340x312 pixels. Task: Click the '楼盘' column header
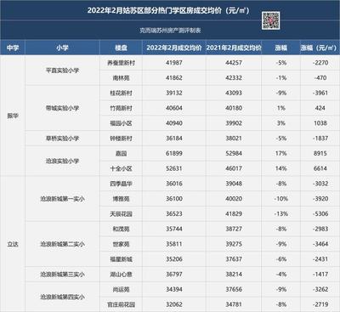coord(121,48)
